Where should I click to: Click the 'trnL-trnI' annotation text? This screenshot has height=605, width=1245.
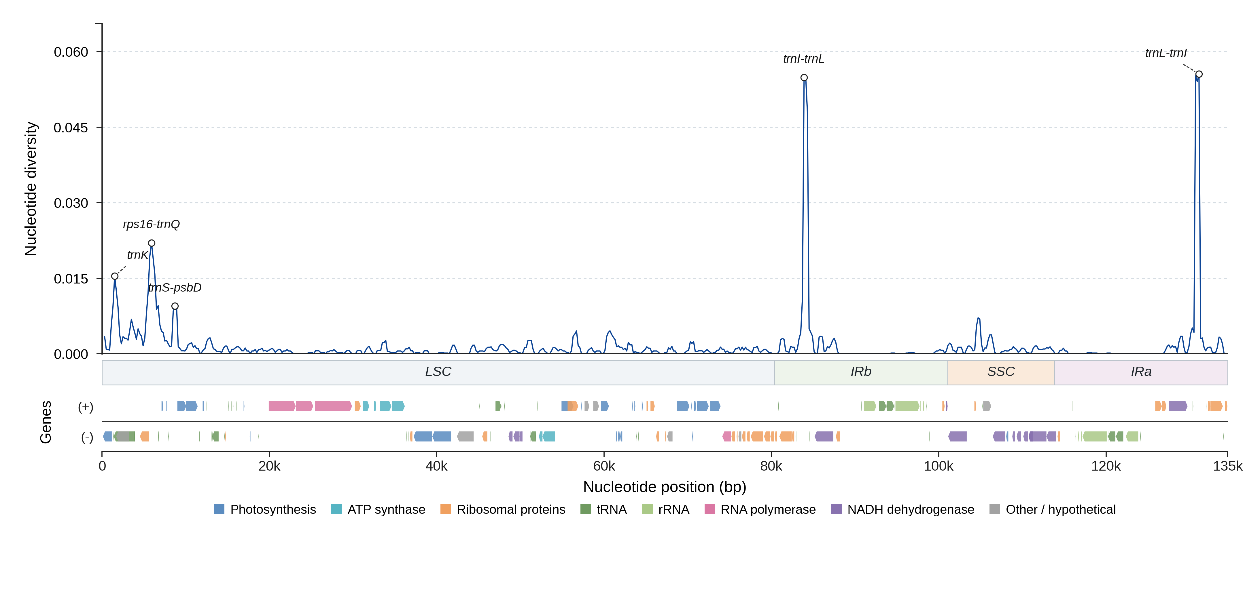click(1166, 53)
